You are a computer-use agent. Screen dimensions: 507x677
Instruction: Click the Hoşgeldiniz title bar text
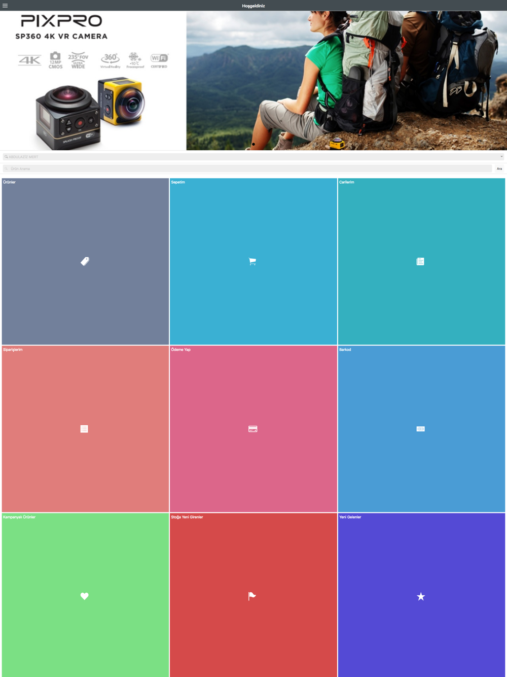(253, 6)
